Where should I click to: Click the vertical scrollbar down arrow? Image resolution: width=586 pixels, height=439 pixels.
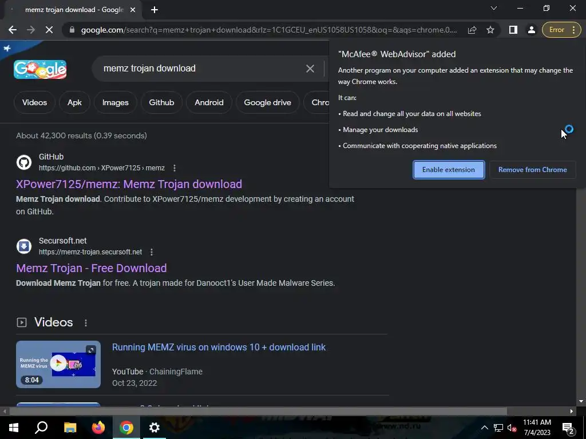pos(581,401)
